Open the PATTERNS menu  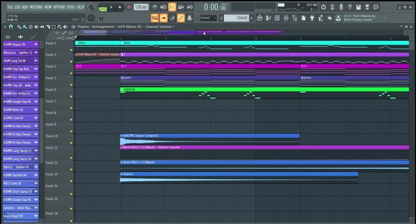[35, 7]
